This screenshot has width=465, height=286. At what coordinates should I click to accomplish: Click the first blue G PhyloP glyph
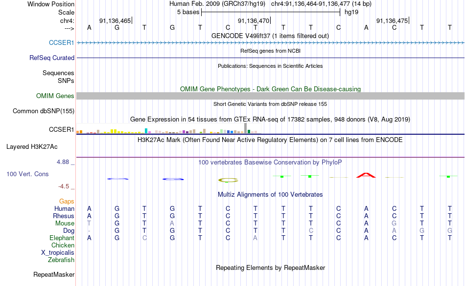pos(117,179)
